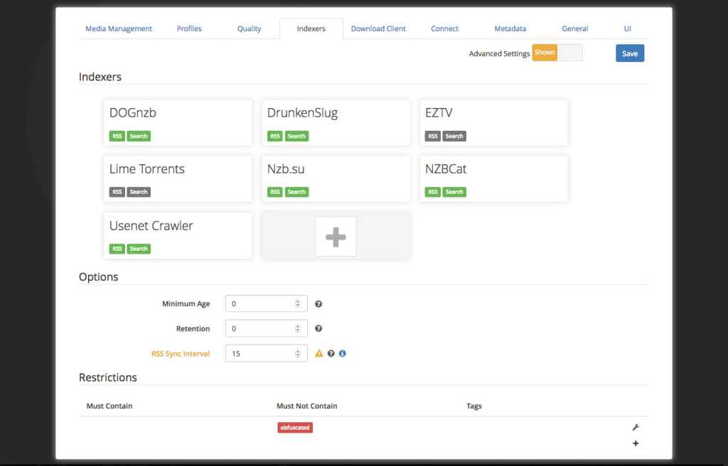This screenshot has width=728, height=466.
Task: Open the Usenet Crawler indexer card
Action: (178, 235)
